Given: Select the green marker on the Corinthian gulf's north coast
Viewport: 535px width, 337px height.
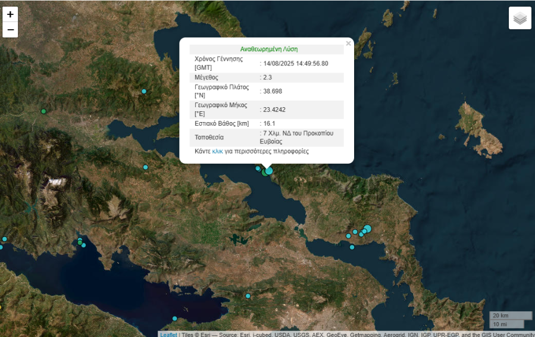Looking at the screenshot, I should [x=80, y=242].
